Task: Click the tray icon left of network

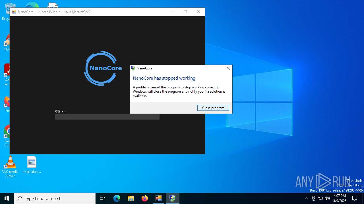Action: (x=314, y=198)
